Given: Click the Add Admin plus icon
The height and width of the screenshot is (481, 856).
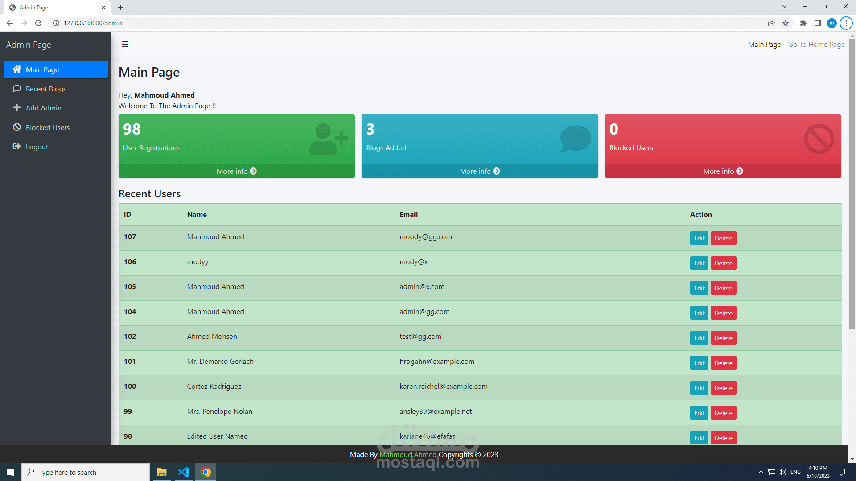Looking at the screenshot, I should [17, 108].
